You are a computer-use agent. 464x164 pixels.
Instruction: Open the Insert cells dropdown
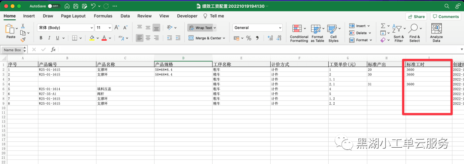(359, 26)
